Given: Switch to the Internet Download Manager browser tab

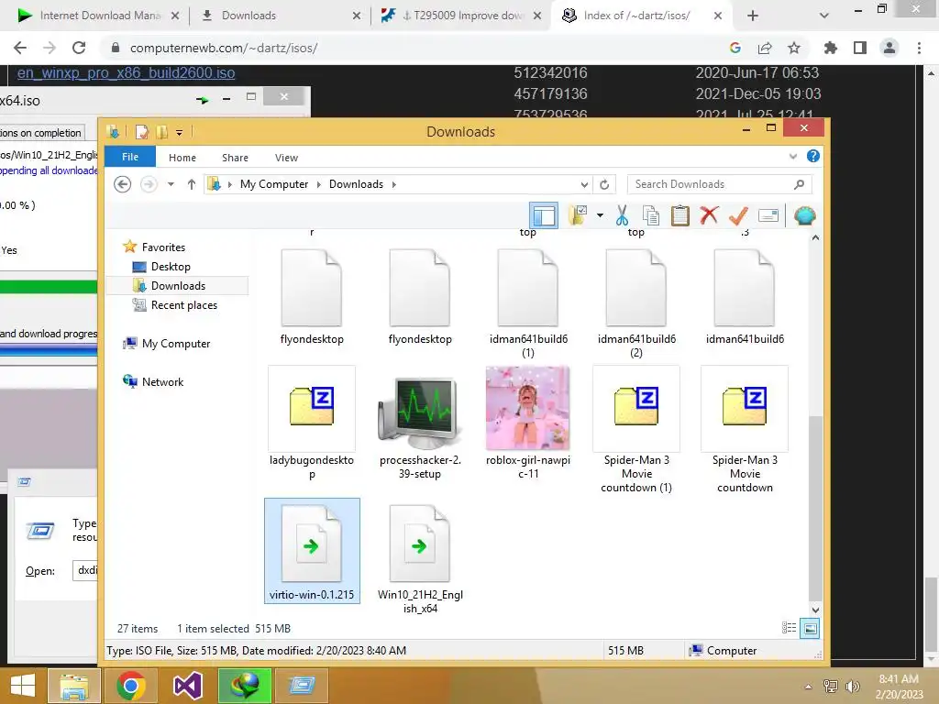Looking at the screenshot, I should (97, 16).
